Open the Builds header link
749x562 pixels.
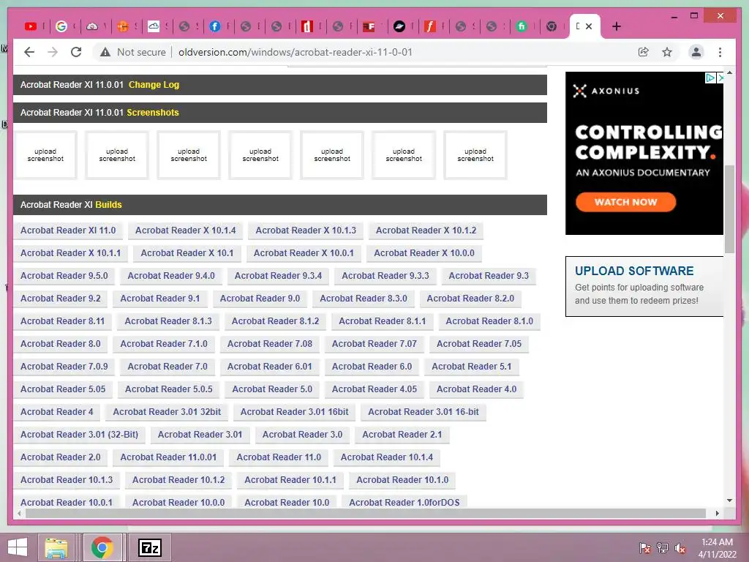tap(108, 205)
